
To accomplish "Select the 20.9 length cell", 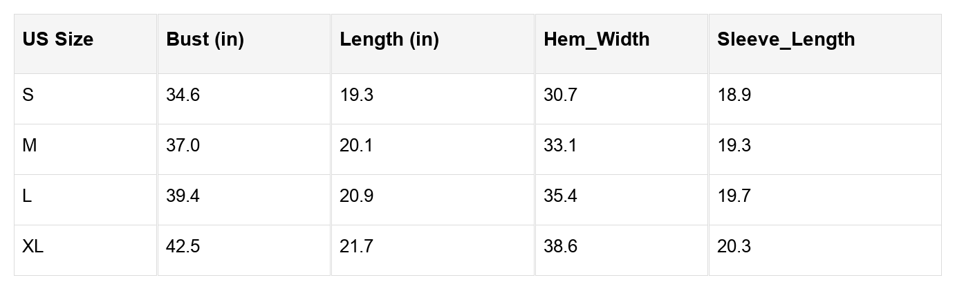I will coord(356,196).
